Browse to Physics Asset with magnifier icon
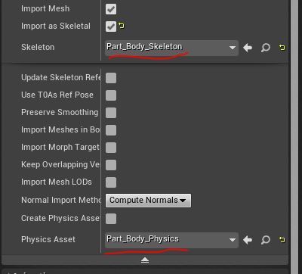Image resolution: width=302 pixels, height=274 pixels. pyautogui.click(x=266, y=240)
